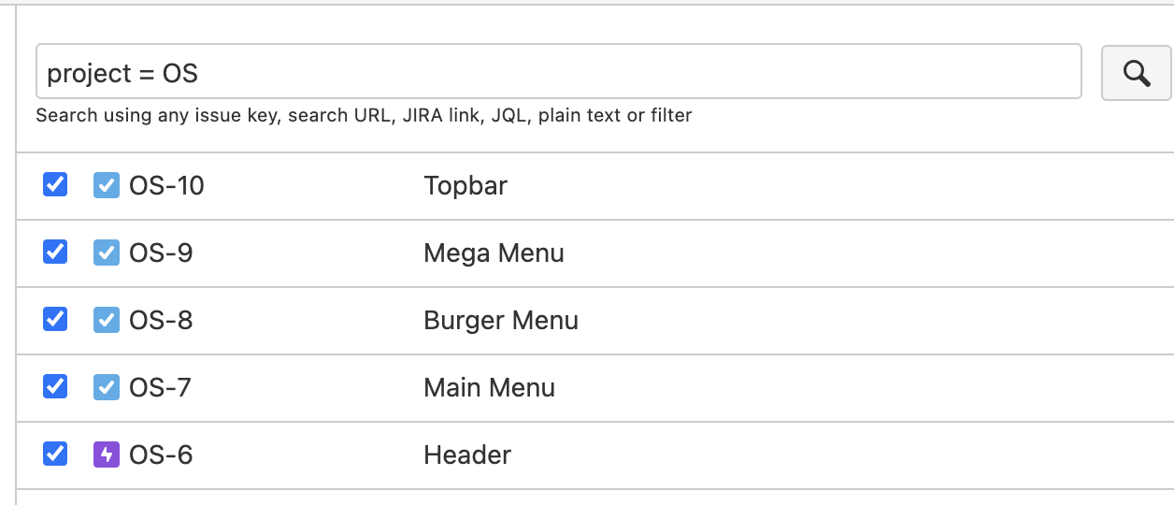The image size is (1174, 505).
Task: Open issue key OS-7
Action: point(160,387)
